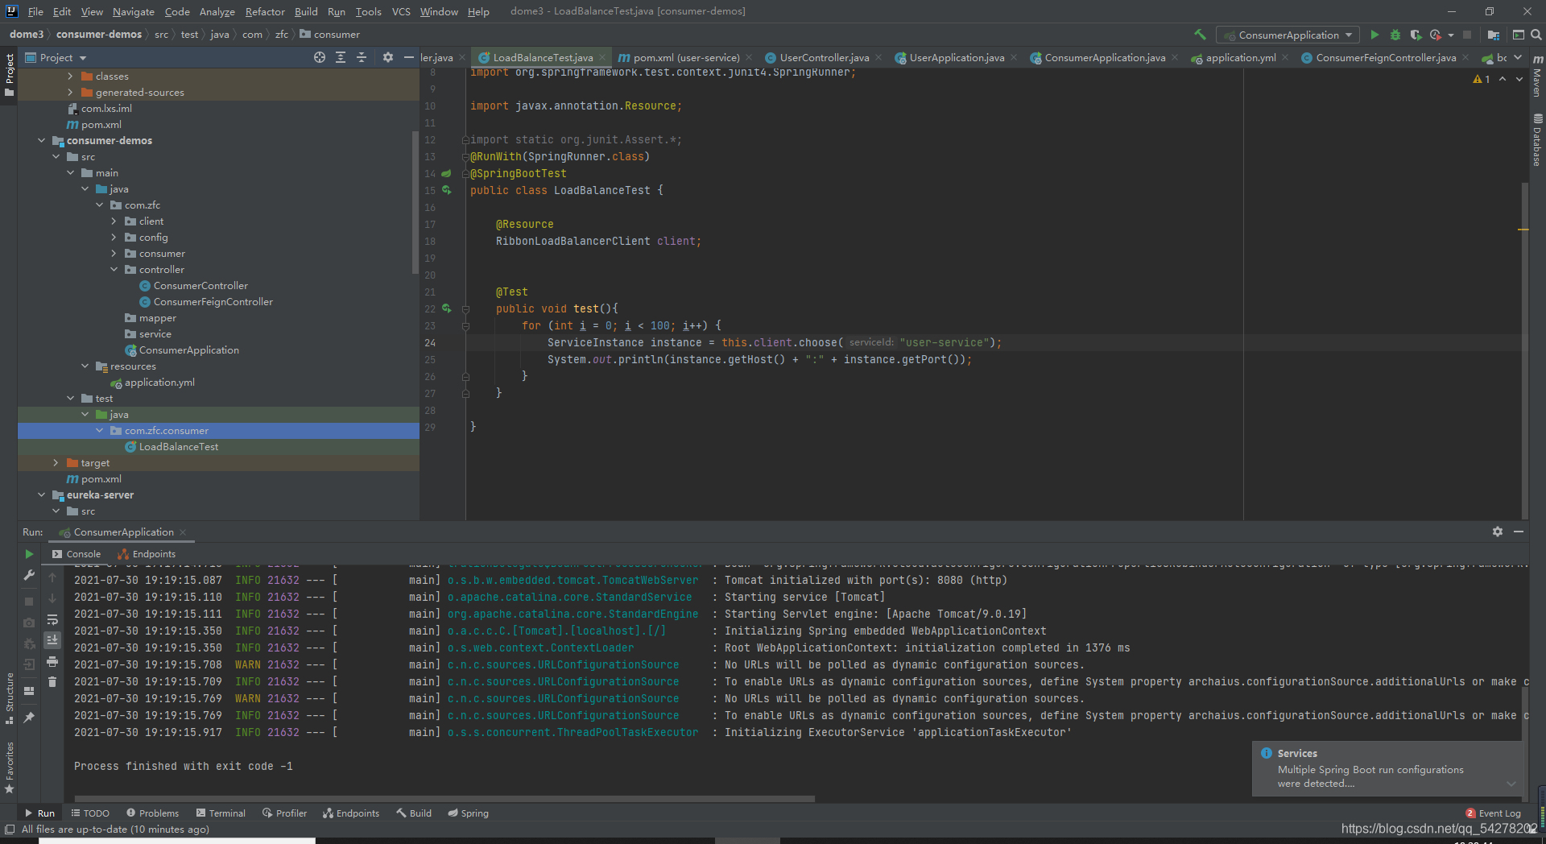Click run gutter icon beside test() method
This screenshot has height=844, width=1546.
(x=446, y=308)
